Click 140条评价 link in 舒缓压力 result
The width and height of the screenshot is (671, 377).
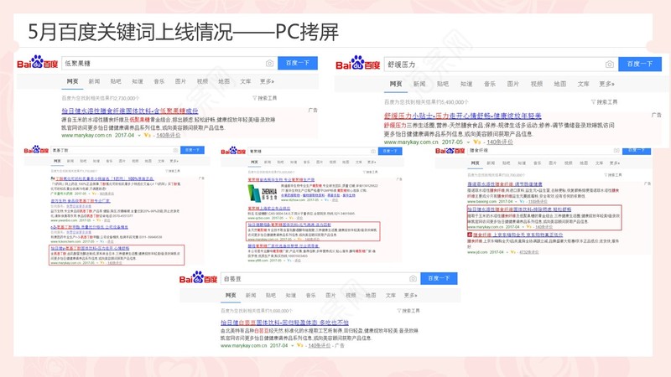pos(500,142)
